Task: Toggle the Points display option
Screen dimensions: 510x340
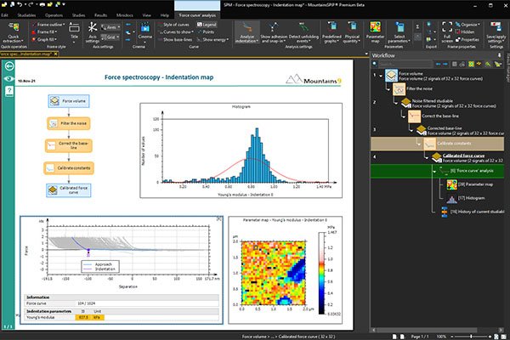Action: point(206,32)
